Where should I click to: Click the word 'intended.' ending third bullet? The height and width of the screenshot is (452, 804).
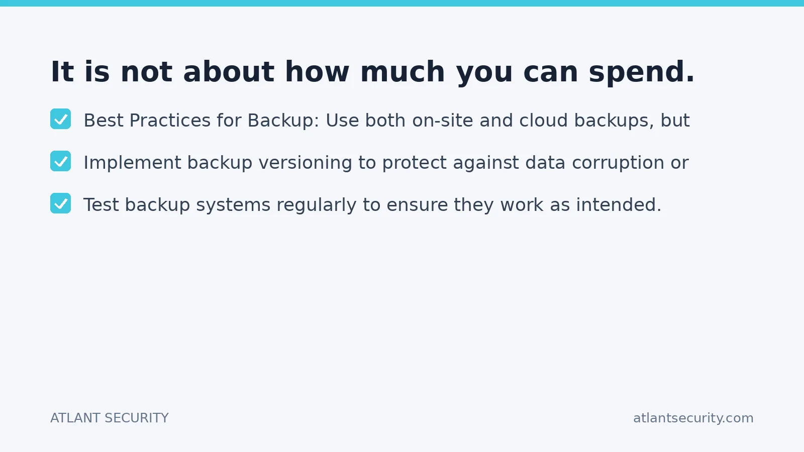pyautogui.click(x=619, y=205)
